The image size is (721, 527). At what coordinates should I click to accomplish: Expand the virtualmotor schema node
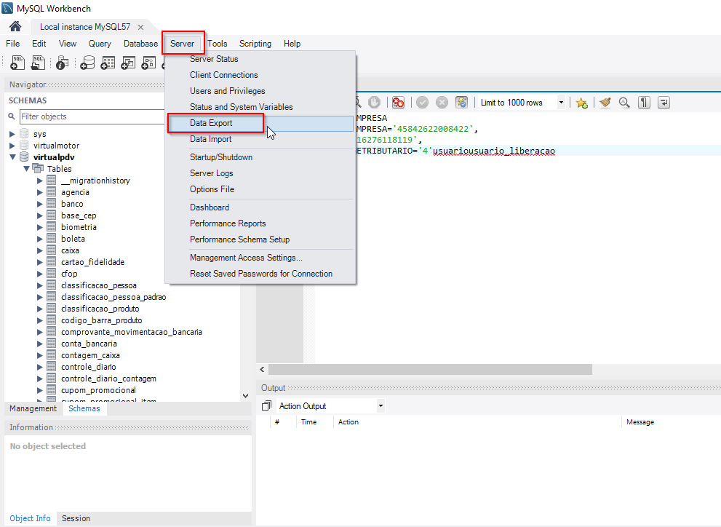[x=12, y=146]
